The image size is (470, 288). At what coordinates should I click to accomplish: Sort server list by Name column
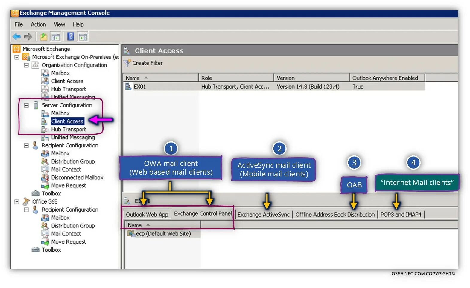click(x=161, y=78)
